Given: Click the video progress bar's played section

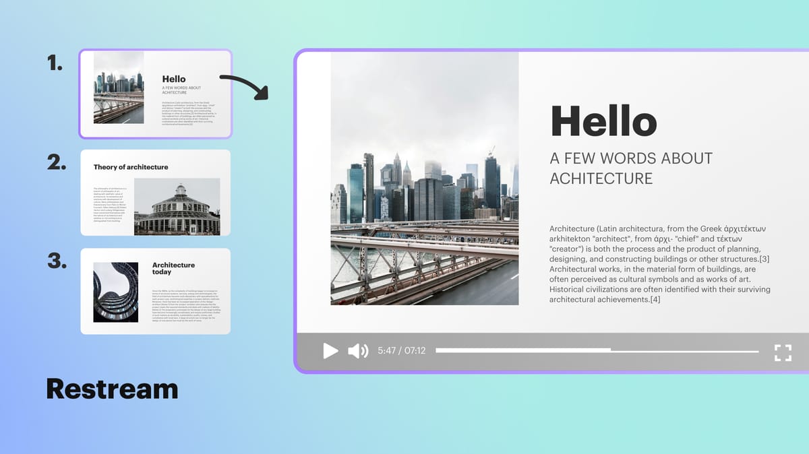Looking at the screenshot, I should point(522,350).
